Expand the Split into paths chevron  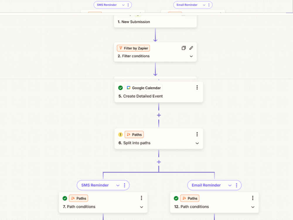coord(197,143)
